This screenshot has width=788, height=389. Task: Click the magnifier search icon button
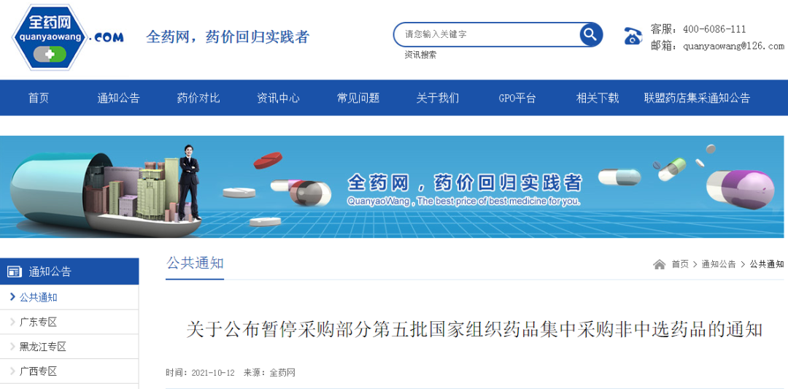pyautogui.click(x=590, y=35)
